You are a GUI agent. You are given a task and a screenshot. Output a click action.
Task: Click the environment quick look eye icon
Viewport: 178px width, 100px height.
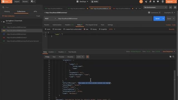click(170, 7)
